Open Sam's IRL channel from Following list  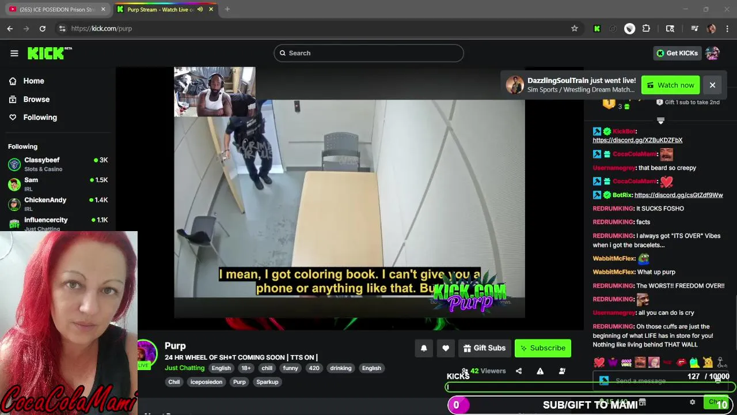(x=58, y=184)
